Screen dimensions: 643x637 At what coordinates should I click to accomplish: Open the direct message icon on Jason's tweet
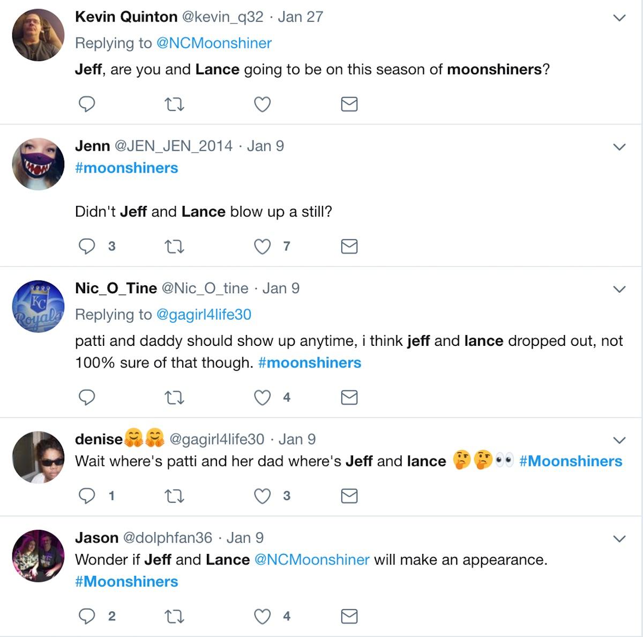pyautogui.click(x=349, y=616)
